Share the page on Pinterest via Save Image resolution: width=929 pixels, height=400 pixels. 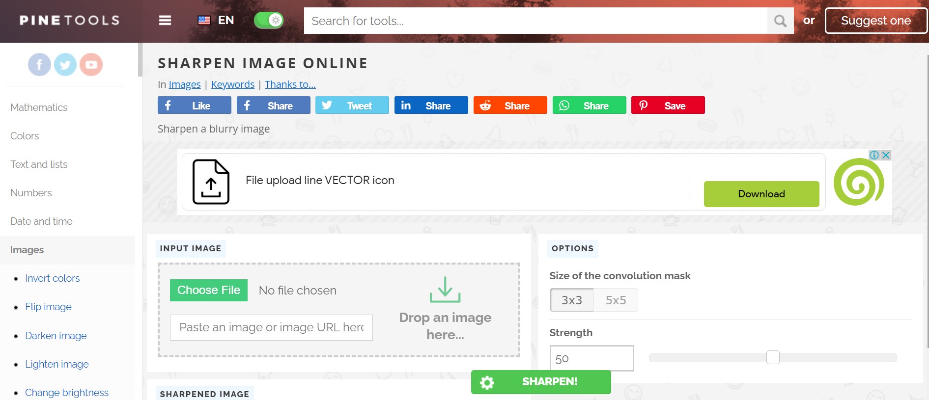pos(668,106)
